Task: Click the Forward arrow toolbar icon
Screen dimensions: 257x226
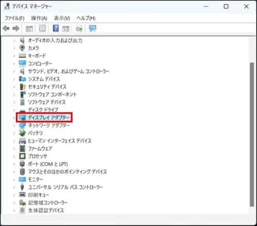Action: pos(16,28)
